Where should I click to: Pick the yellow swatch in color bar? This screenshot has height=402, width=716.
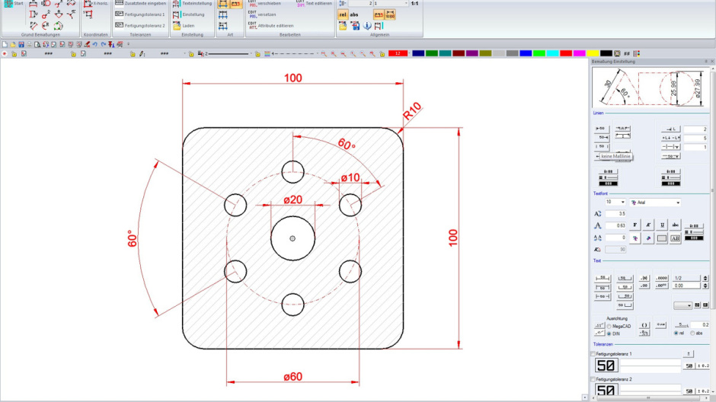point(593,53)
